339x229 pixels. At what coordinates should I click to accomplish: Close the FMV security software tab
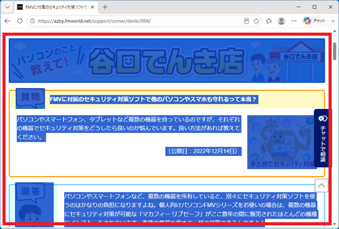pyautogui.click(x=92, y=7)
